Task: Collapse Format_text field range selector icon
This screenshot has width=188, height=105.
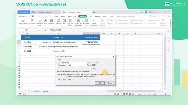Action: pyautogui.click(x=88, y=65)
